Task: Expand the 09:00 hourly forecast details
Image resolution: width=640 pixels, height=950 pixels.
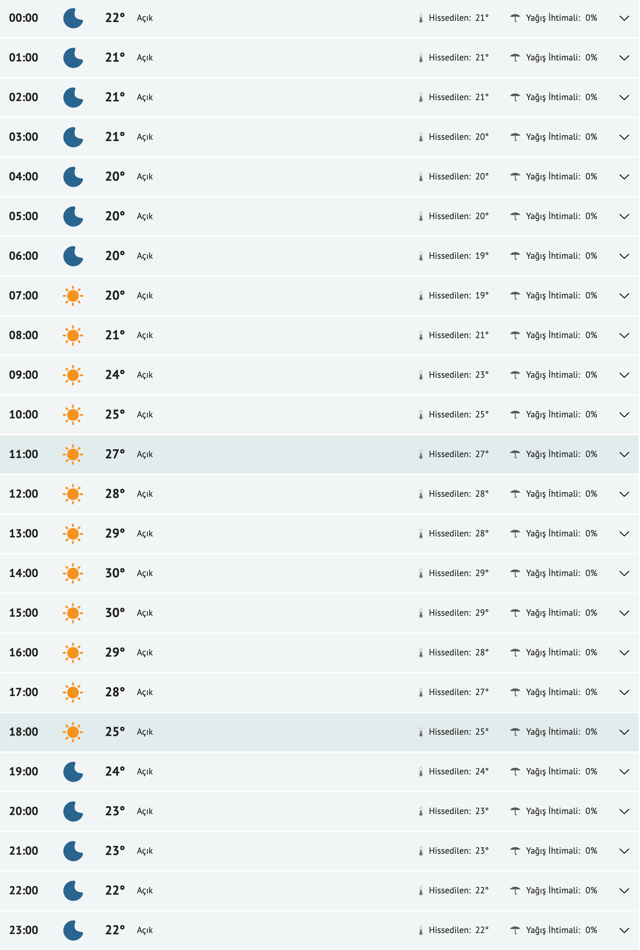Action: pos(624,375)
